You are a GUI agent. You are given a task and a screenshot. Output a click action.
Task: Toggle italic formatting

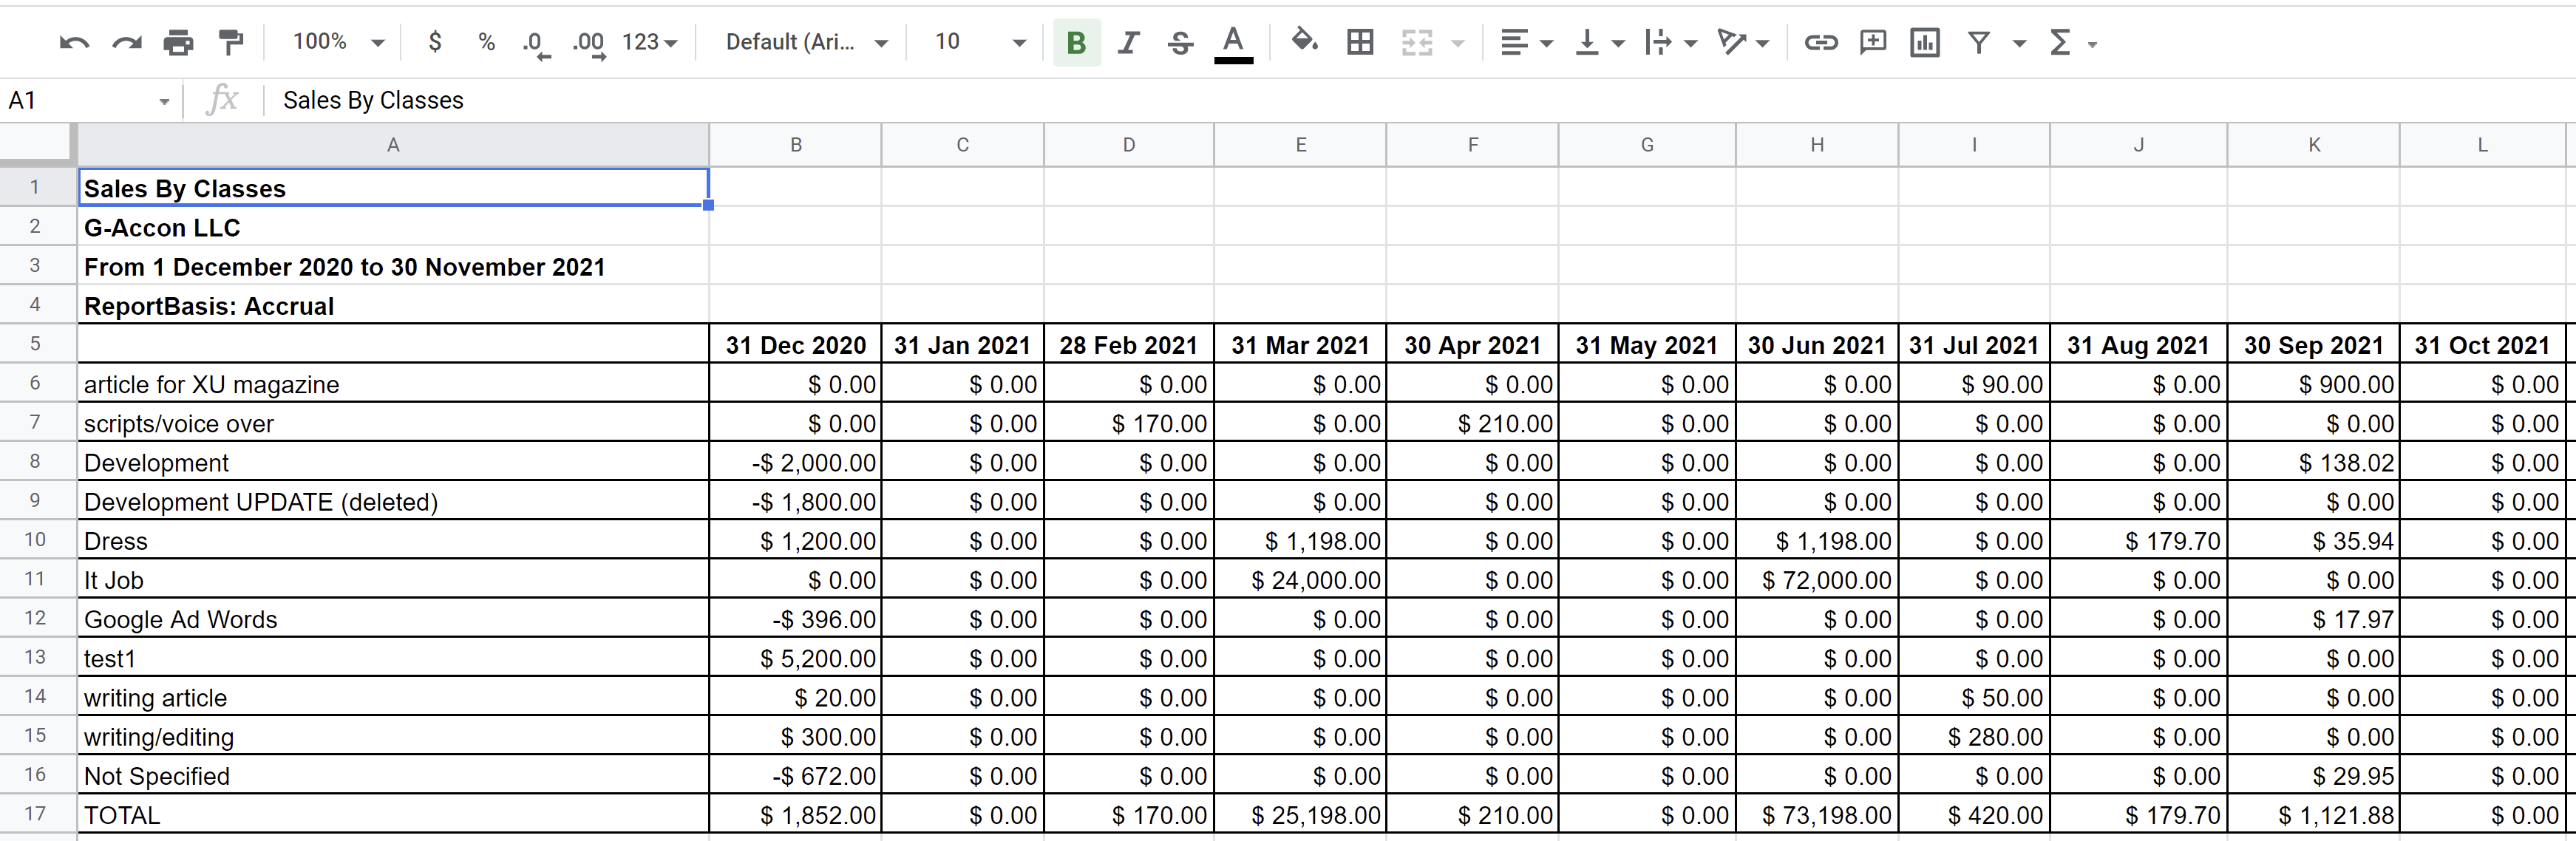click(x=1128, y=42)
